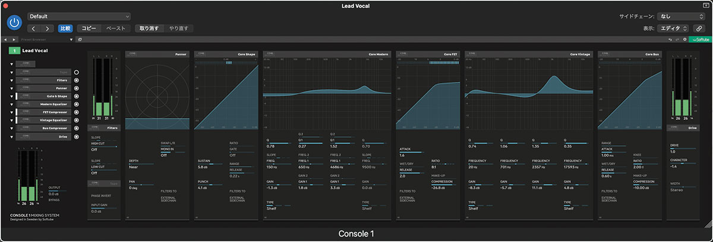
Task: Toggle the FET Compressor section on/off
Action: click(x=77, y=112)
